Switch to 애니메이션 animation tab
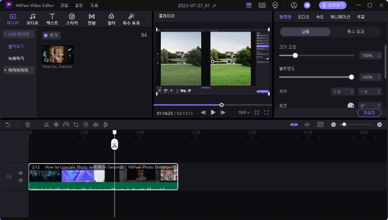Image resolution: width=388 pixels, height=220 pixels. coord(340,17)
